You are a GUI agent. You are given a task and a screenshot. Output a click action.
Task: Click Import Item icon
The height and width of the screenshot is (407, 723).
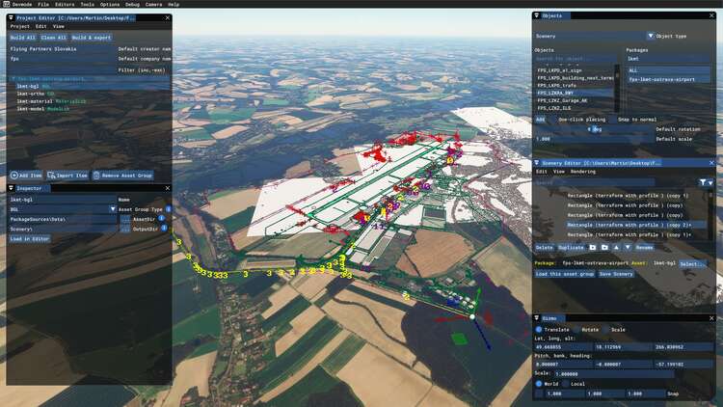point(51,176)
